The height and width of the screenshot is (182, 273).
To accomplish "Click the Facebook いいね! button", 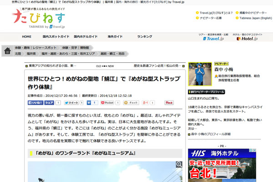I will click(35, 103).
